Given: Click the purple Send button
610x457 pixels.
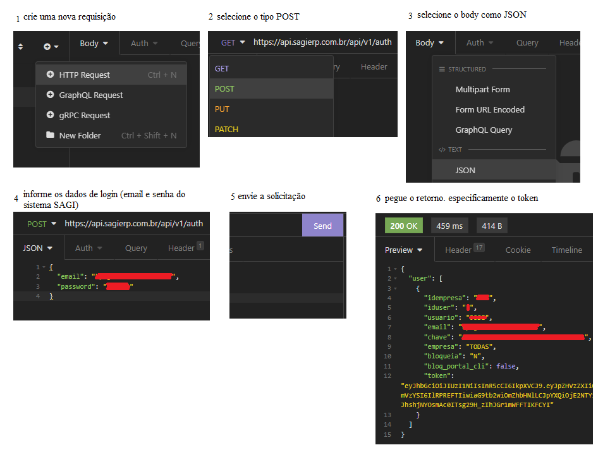Looking at the screenshot, I should 322,226.
